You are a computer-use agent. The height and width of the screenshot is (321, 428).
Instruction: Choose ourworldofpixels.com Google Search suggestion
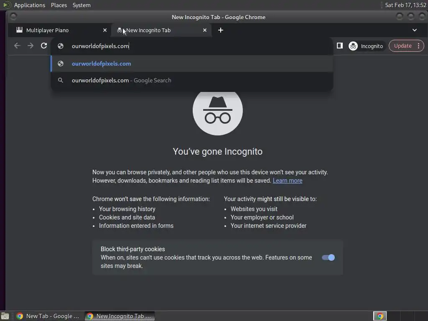point(192,80)
